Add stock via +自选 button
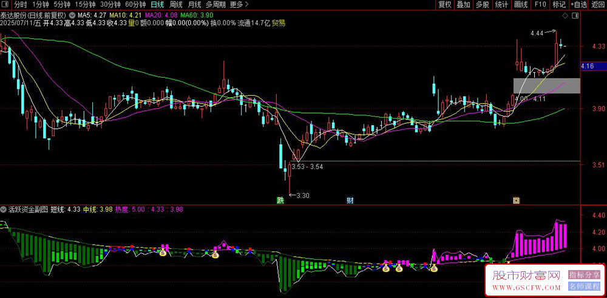The width and height of the screenshot is (607, 298). coord(578,5)
